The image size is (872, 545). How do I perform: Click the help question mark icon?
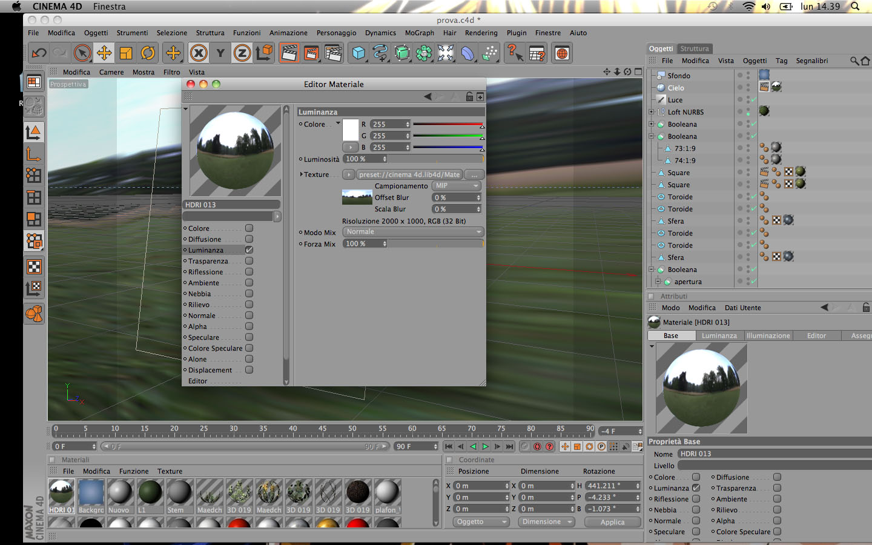[515, 53]
